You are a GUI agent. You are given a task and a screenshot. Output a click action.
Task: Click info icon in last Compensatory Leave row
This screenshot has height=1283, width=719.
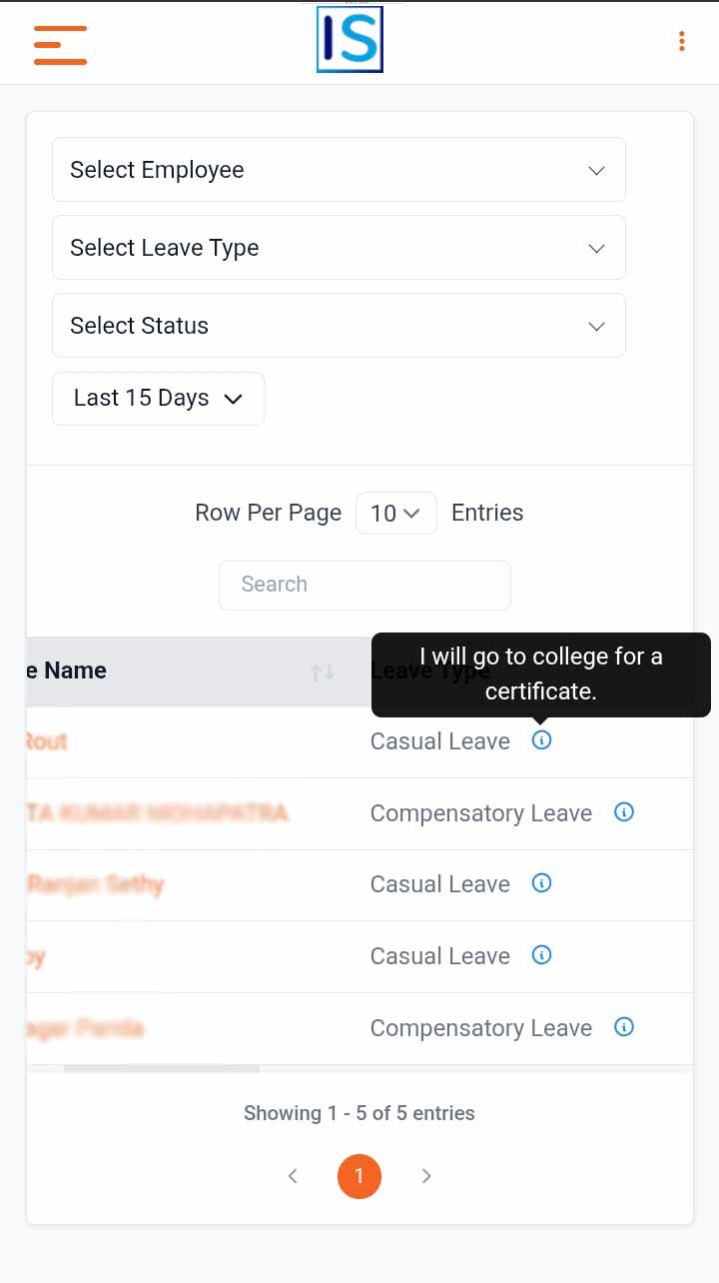pos(624,1027)
